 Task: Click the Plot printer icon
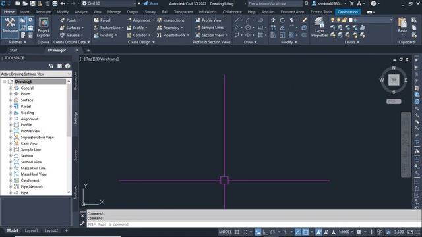point(55,3)
